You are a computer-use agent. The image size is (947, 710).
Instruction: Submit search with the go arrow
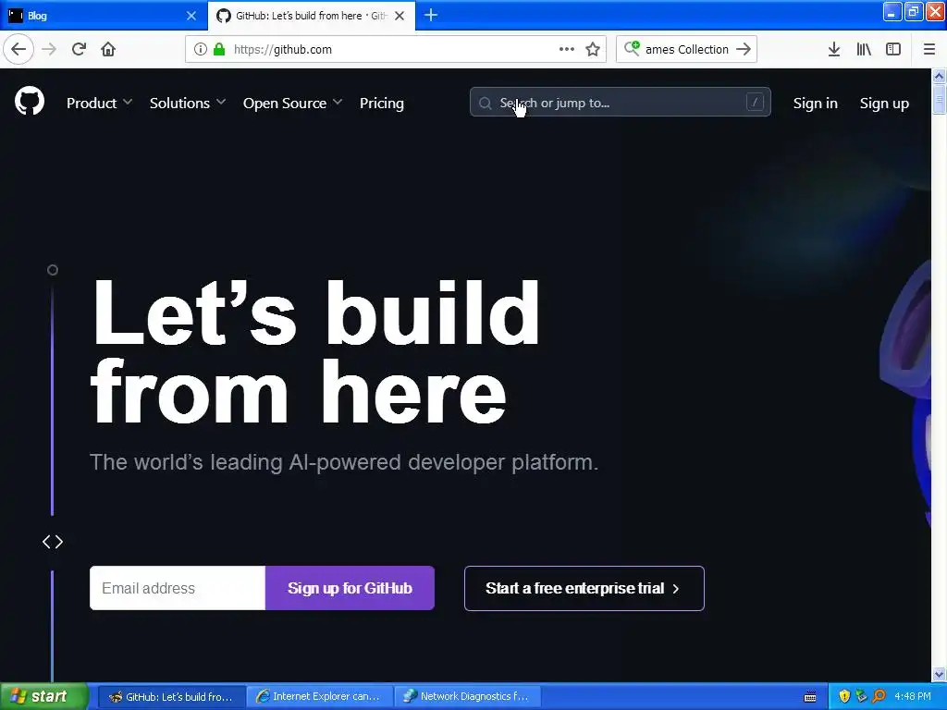pyautogui.click(x=744, y=49)
